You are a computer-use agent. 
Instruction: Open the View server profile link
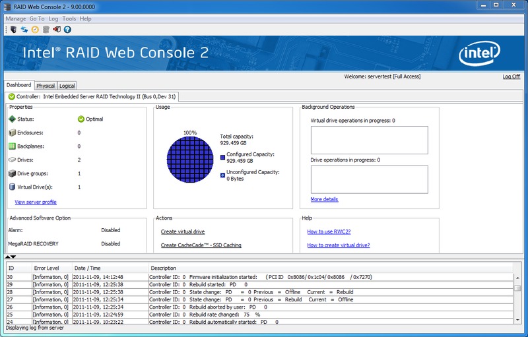36,202
